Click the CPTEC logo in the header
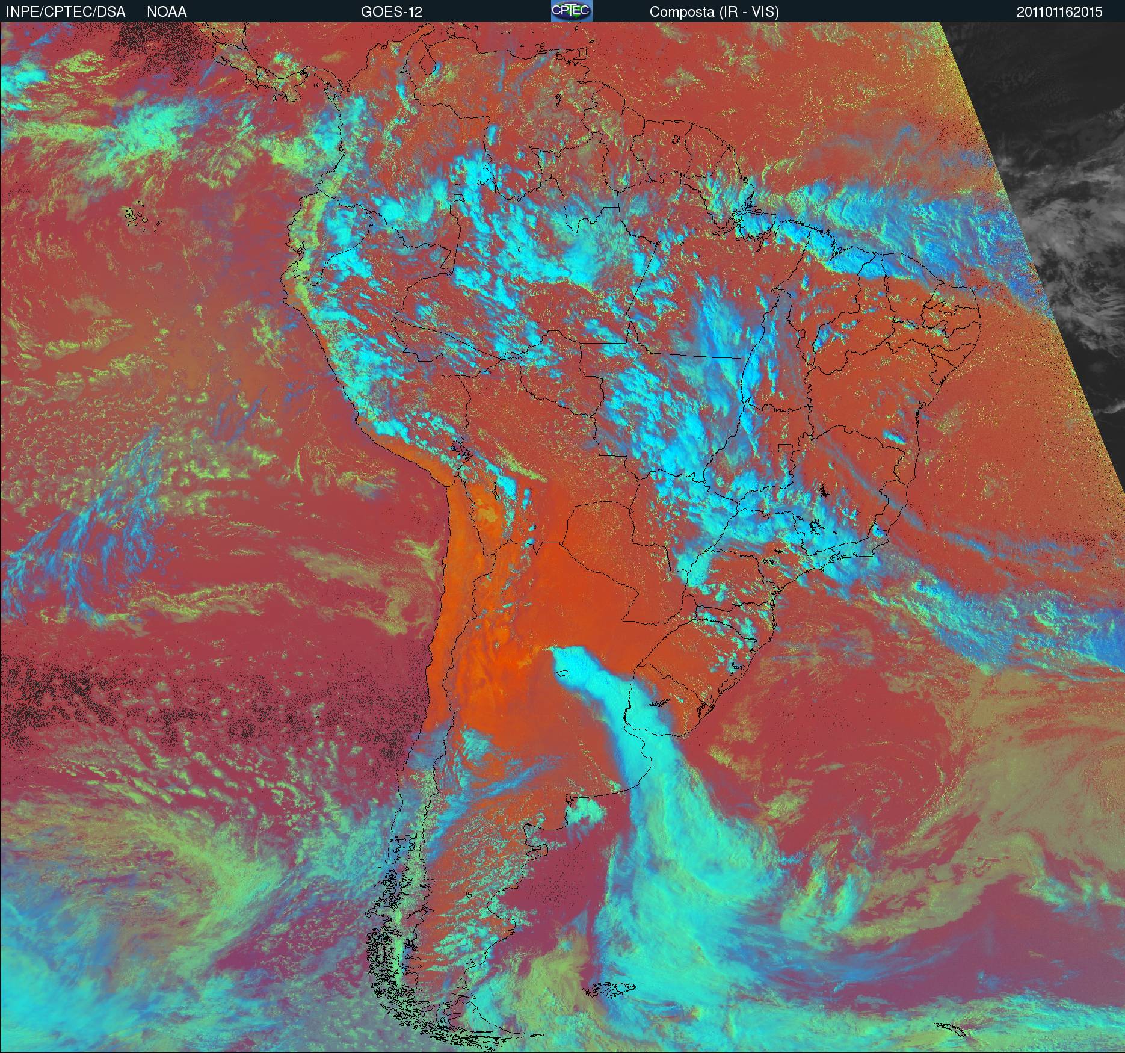This screenshot has width=1125, height=1053. coord(572,11)
